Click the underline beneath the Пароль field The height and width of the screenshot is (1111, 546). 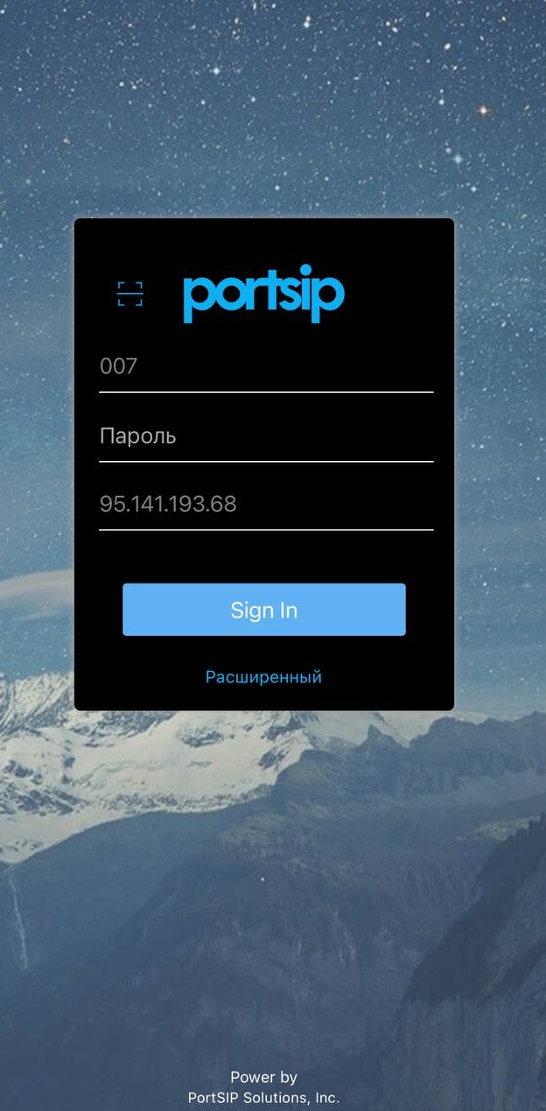tap(266, 461)
